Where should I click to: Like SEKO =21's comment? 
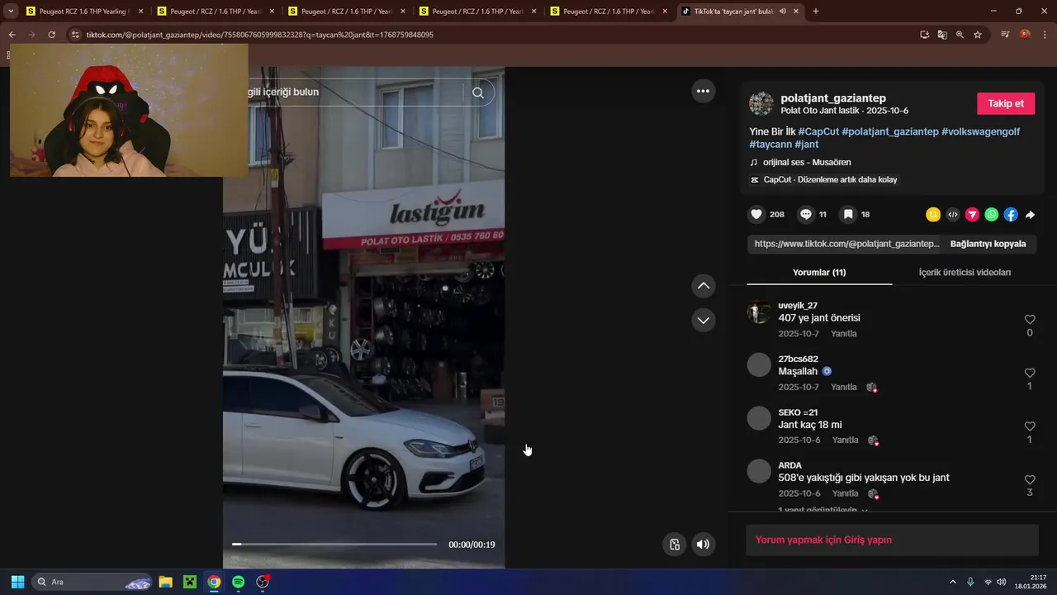(1030, 426)
